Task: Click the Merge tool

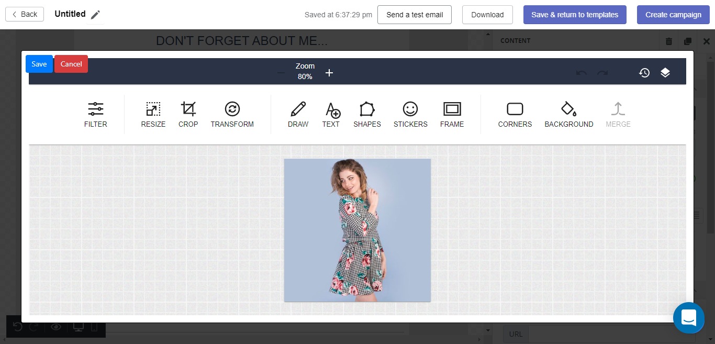Action: pos(618,115)
